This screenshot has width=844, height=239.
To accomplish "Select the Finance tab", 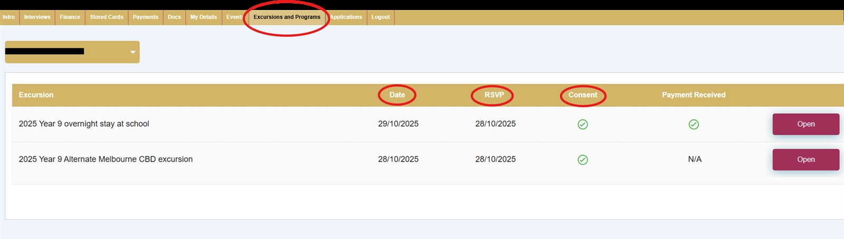I will pyautogui.click(x=70, y=17).
